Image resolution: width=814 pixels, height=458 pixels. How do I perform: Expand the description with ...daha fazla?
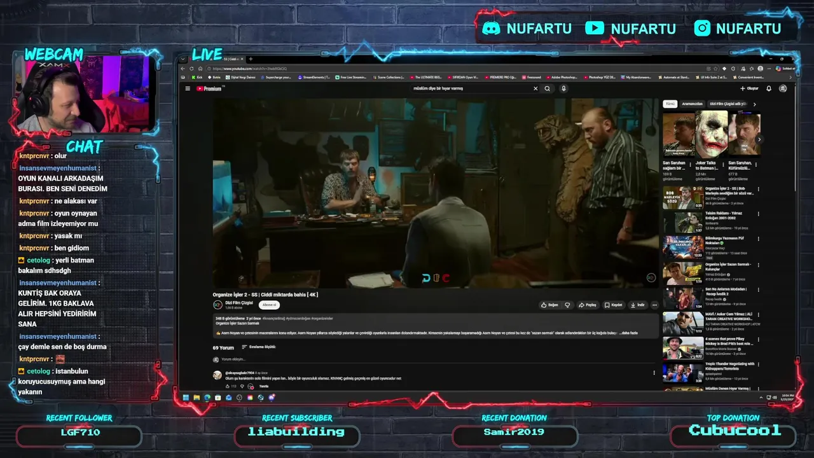click(x=629, y=333)
